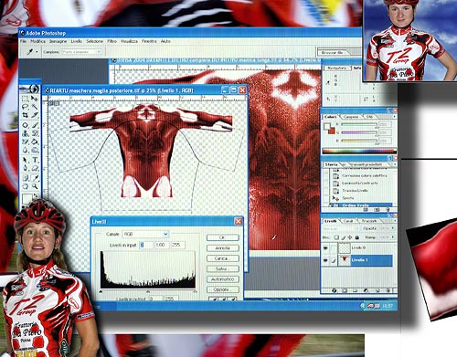Image resolution: width=457 pixels, height=357 pixels.
Task: Toggle the lock transparent pixels checkbox
Action: tap(336, 237)
